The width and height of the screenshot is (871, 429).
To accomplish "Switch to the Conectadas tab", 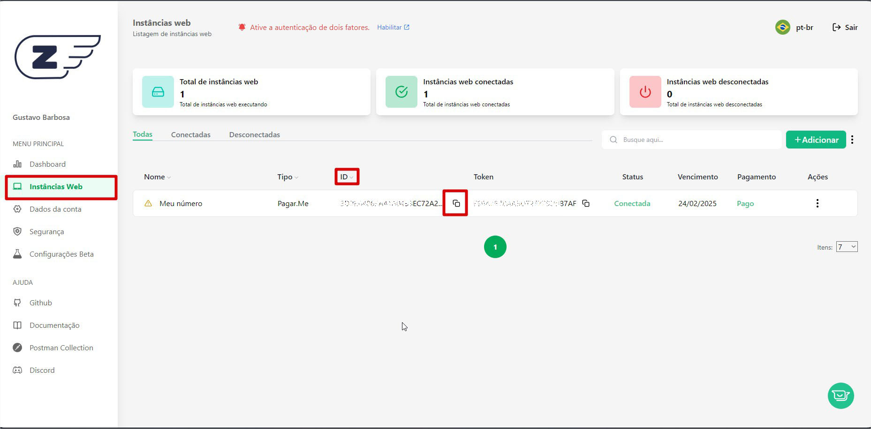I will 191,134.
